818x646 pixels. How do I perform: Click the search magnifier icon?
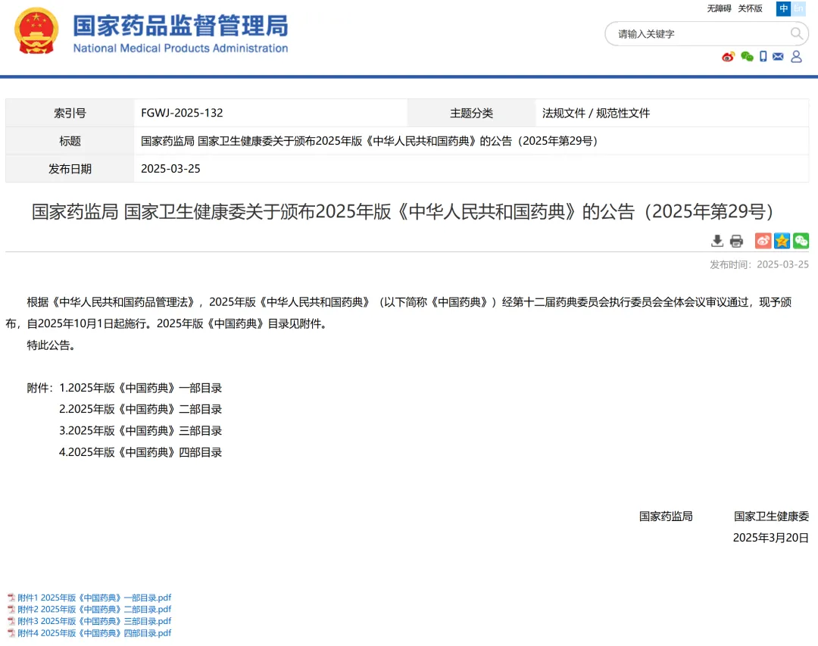click(796, 33)
